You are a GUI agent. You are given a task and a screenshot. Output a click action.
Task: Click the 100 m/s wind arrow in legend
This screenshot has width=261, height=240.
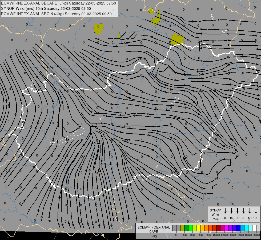pyautogui.click(x=256, y=211)
